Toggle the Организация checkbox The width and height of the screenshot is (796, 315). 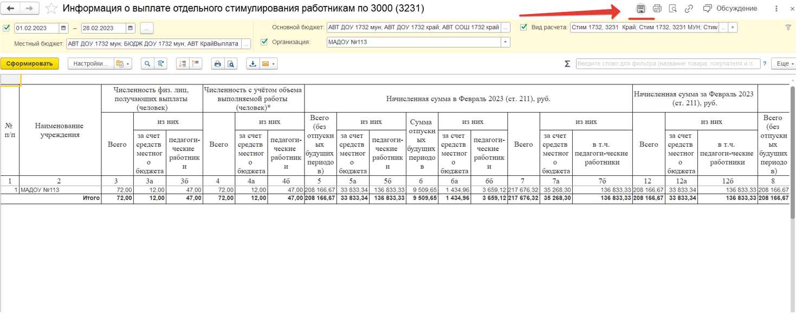(264, 42)
